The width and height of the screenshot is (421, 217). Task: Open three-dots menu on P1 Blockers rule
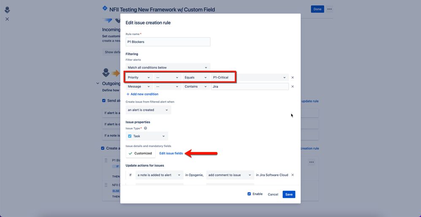[x=311, y=162]
